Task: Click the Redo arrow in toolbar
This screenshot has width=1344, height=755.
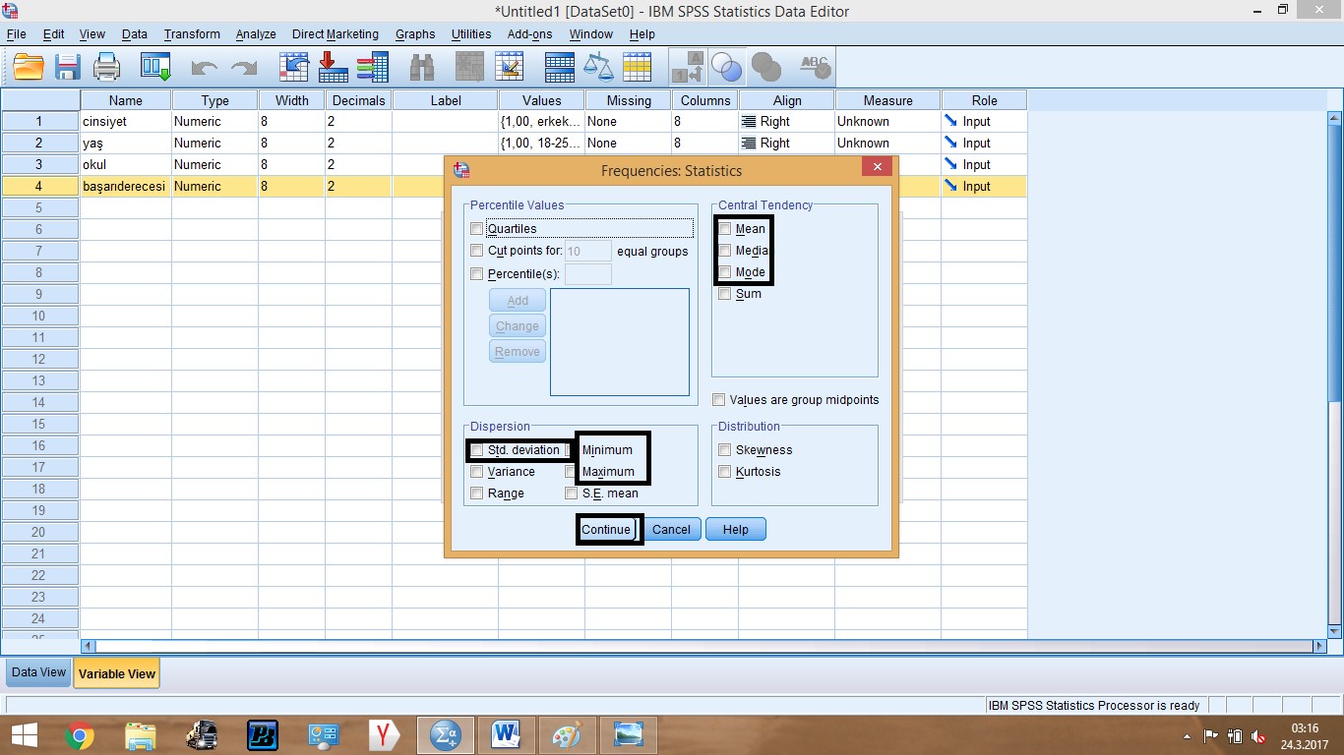Action: pyautogui.click(x=242, y=68)
